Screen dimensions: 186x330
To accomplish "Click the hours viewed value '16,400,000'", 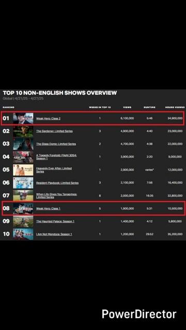I will tap(175, 183).
